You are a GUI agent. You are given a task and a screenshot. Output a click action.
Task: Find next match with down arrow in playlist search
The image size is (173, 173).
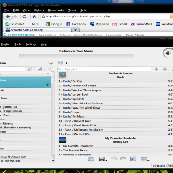pyautogui.click(x=157, y=69)
